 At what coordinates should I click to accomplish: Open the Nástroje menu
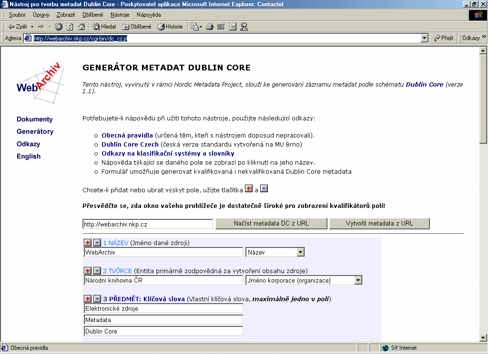[x=120, y=15]
